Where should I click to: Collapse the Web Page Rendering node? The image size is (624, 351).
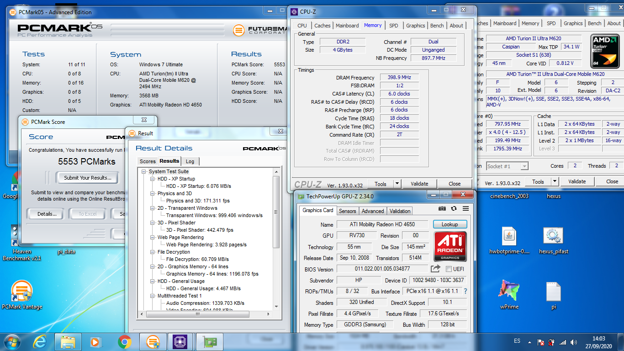pyautogui.click(x=153, y=237)
